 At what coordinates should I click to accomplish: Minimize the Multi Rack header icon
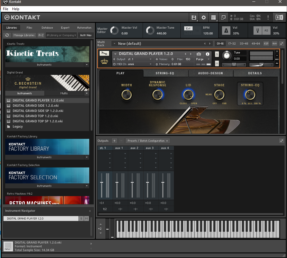pyautogui.click(x=282, y=43)
